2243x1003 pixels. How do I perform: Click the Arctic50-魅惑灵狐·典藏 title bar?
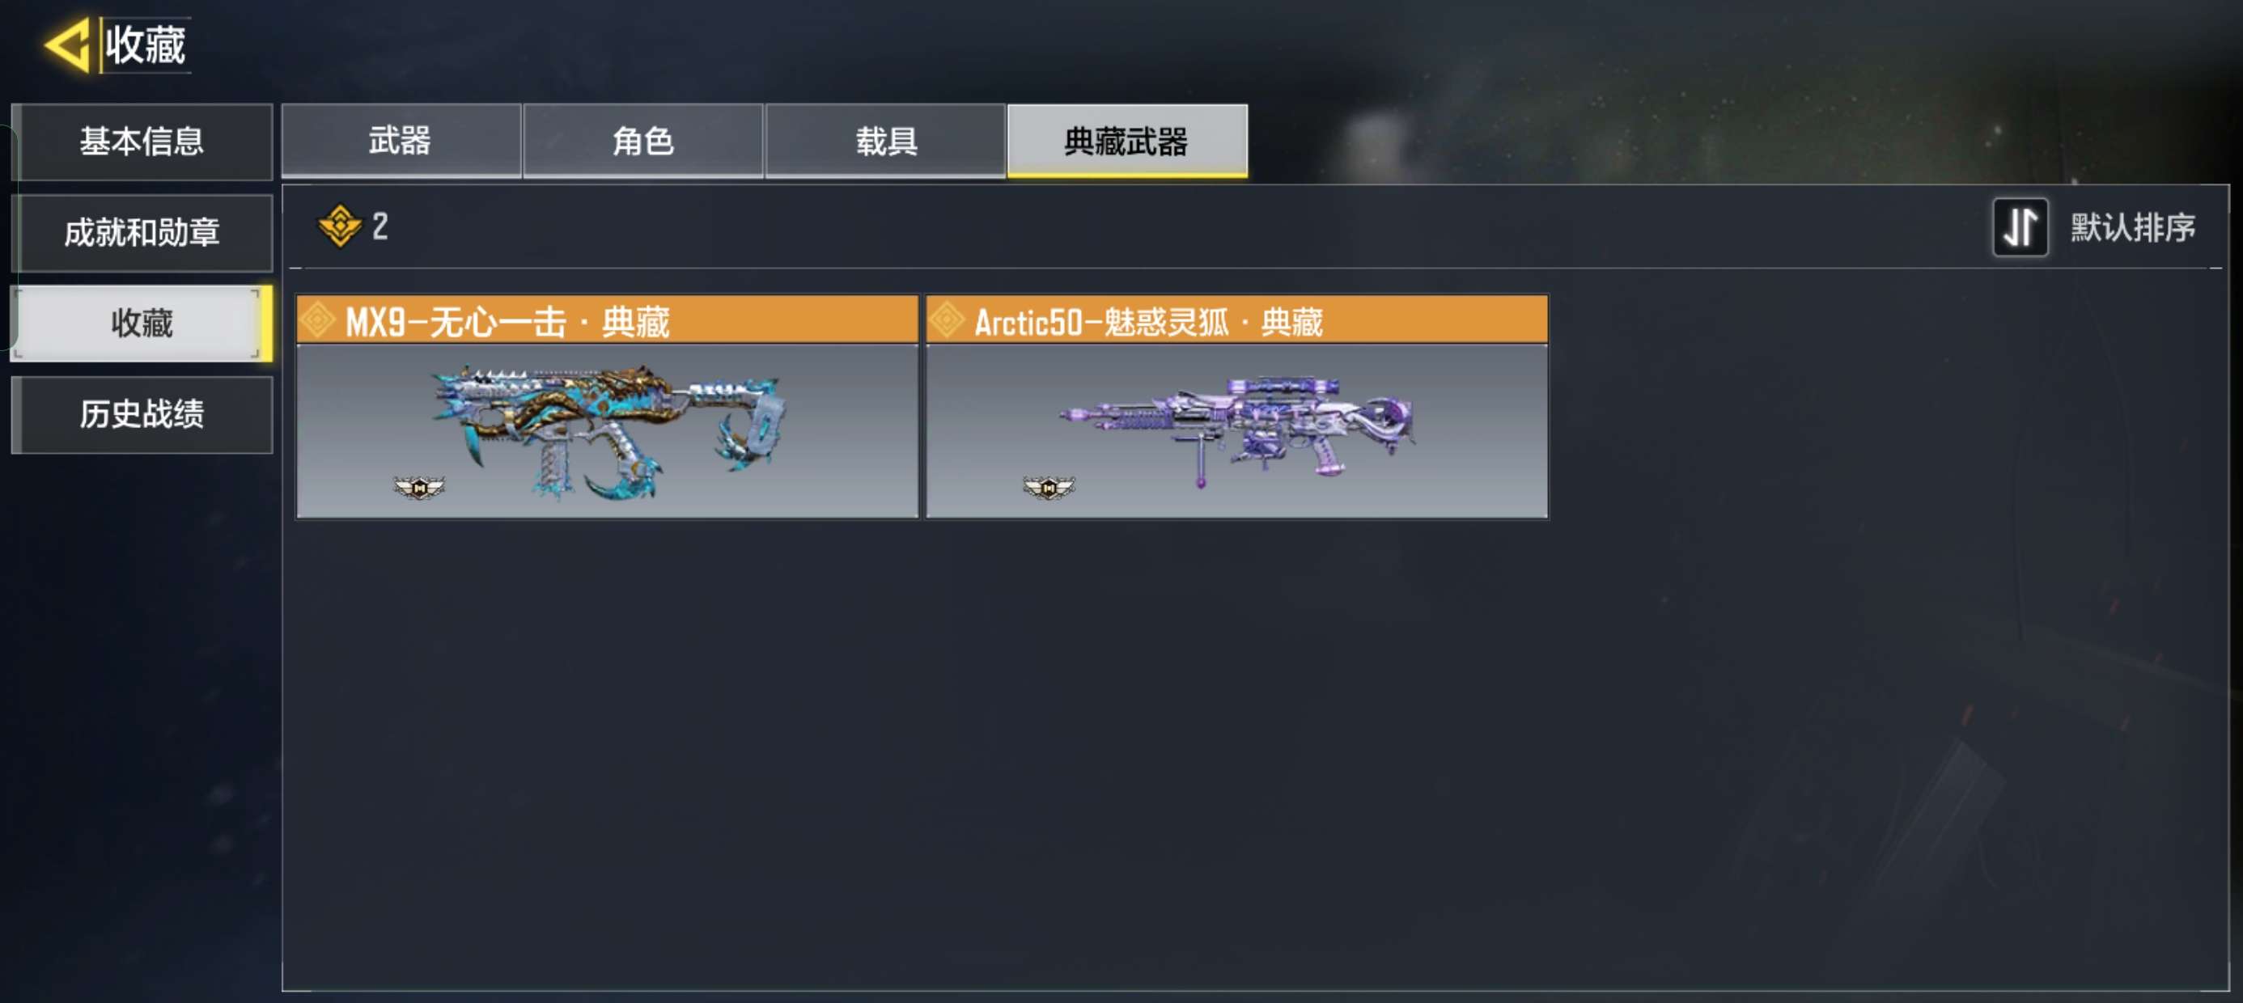pyautogui.click(x=1236, y=320)
